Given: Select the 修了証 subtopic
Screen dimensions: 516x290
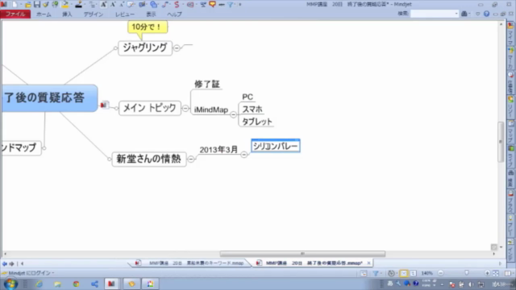Looking at the screenshot, I should coord(207,84).
